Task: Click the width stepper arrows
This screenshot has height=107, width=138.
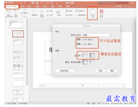Action: click(x=93, y=40)
